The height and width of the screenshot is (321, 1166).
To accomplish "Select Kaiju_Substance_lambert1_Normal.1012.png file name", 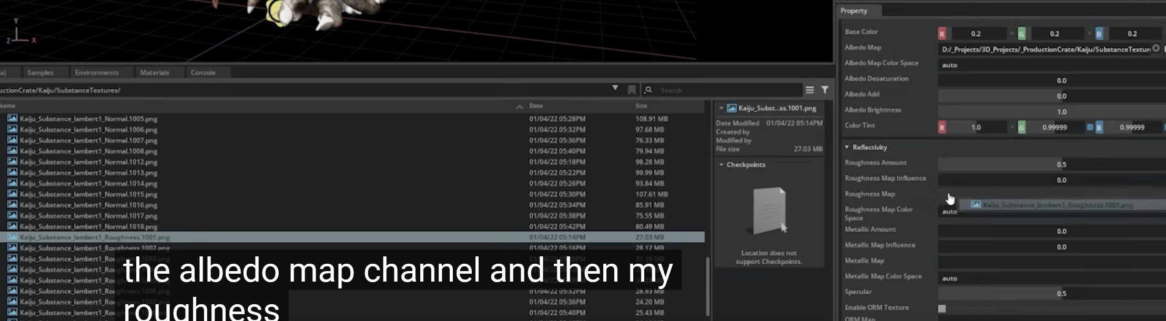I will coord(88,162).
